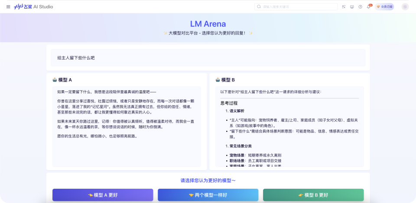Open the user avatar menu
416x203 pixels.
(405, 7)
